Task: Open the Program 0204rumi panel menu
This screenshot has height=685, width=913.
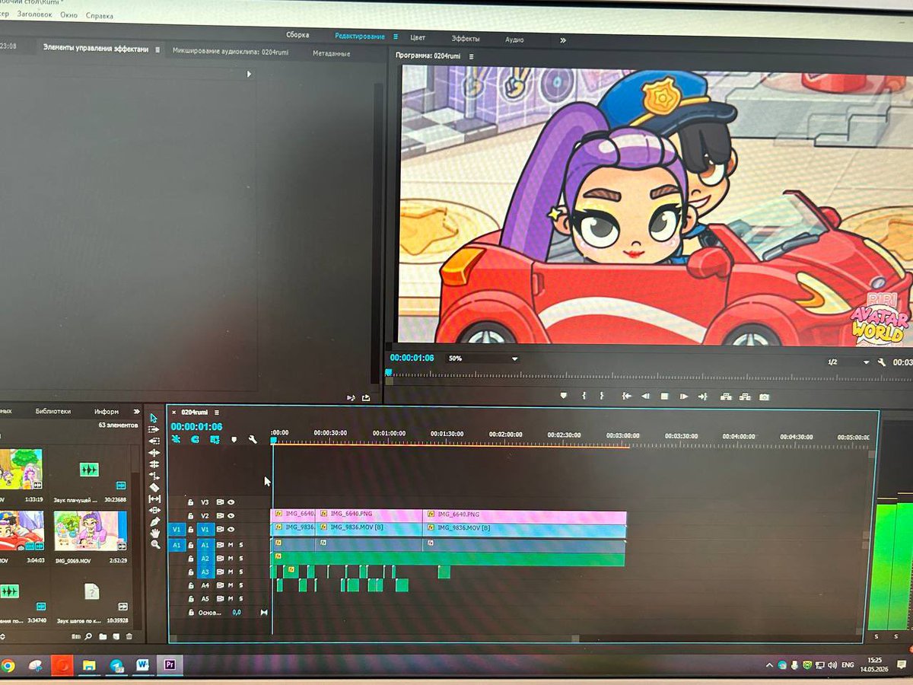Action: [x=471, y=56]
